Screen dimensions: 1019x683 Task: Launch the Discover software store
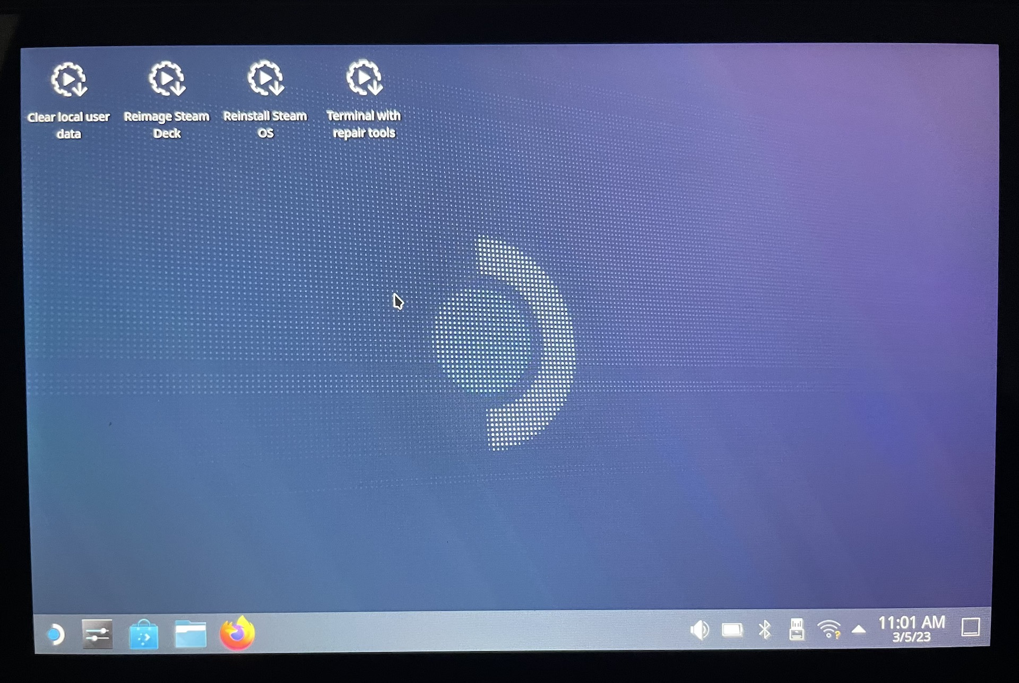tap(143, 634)
